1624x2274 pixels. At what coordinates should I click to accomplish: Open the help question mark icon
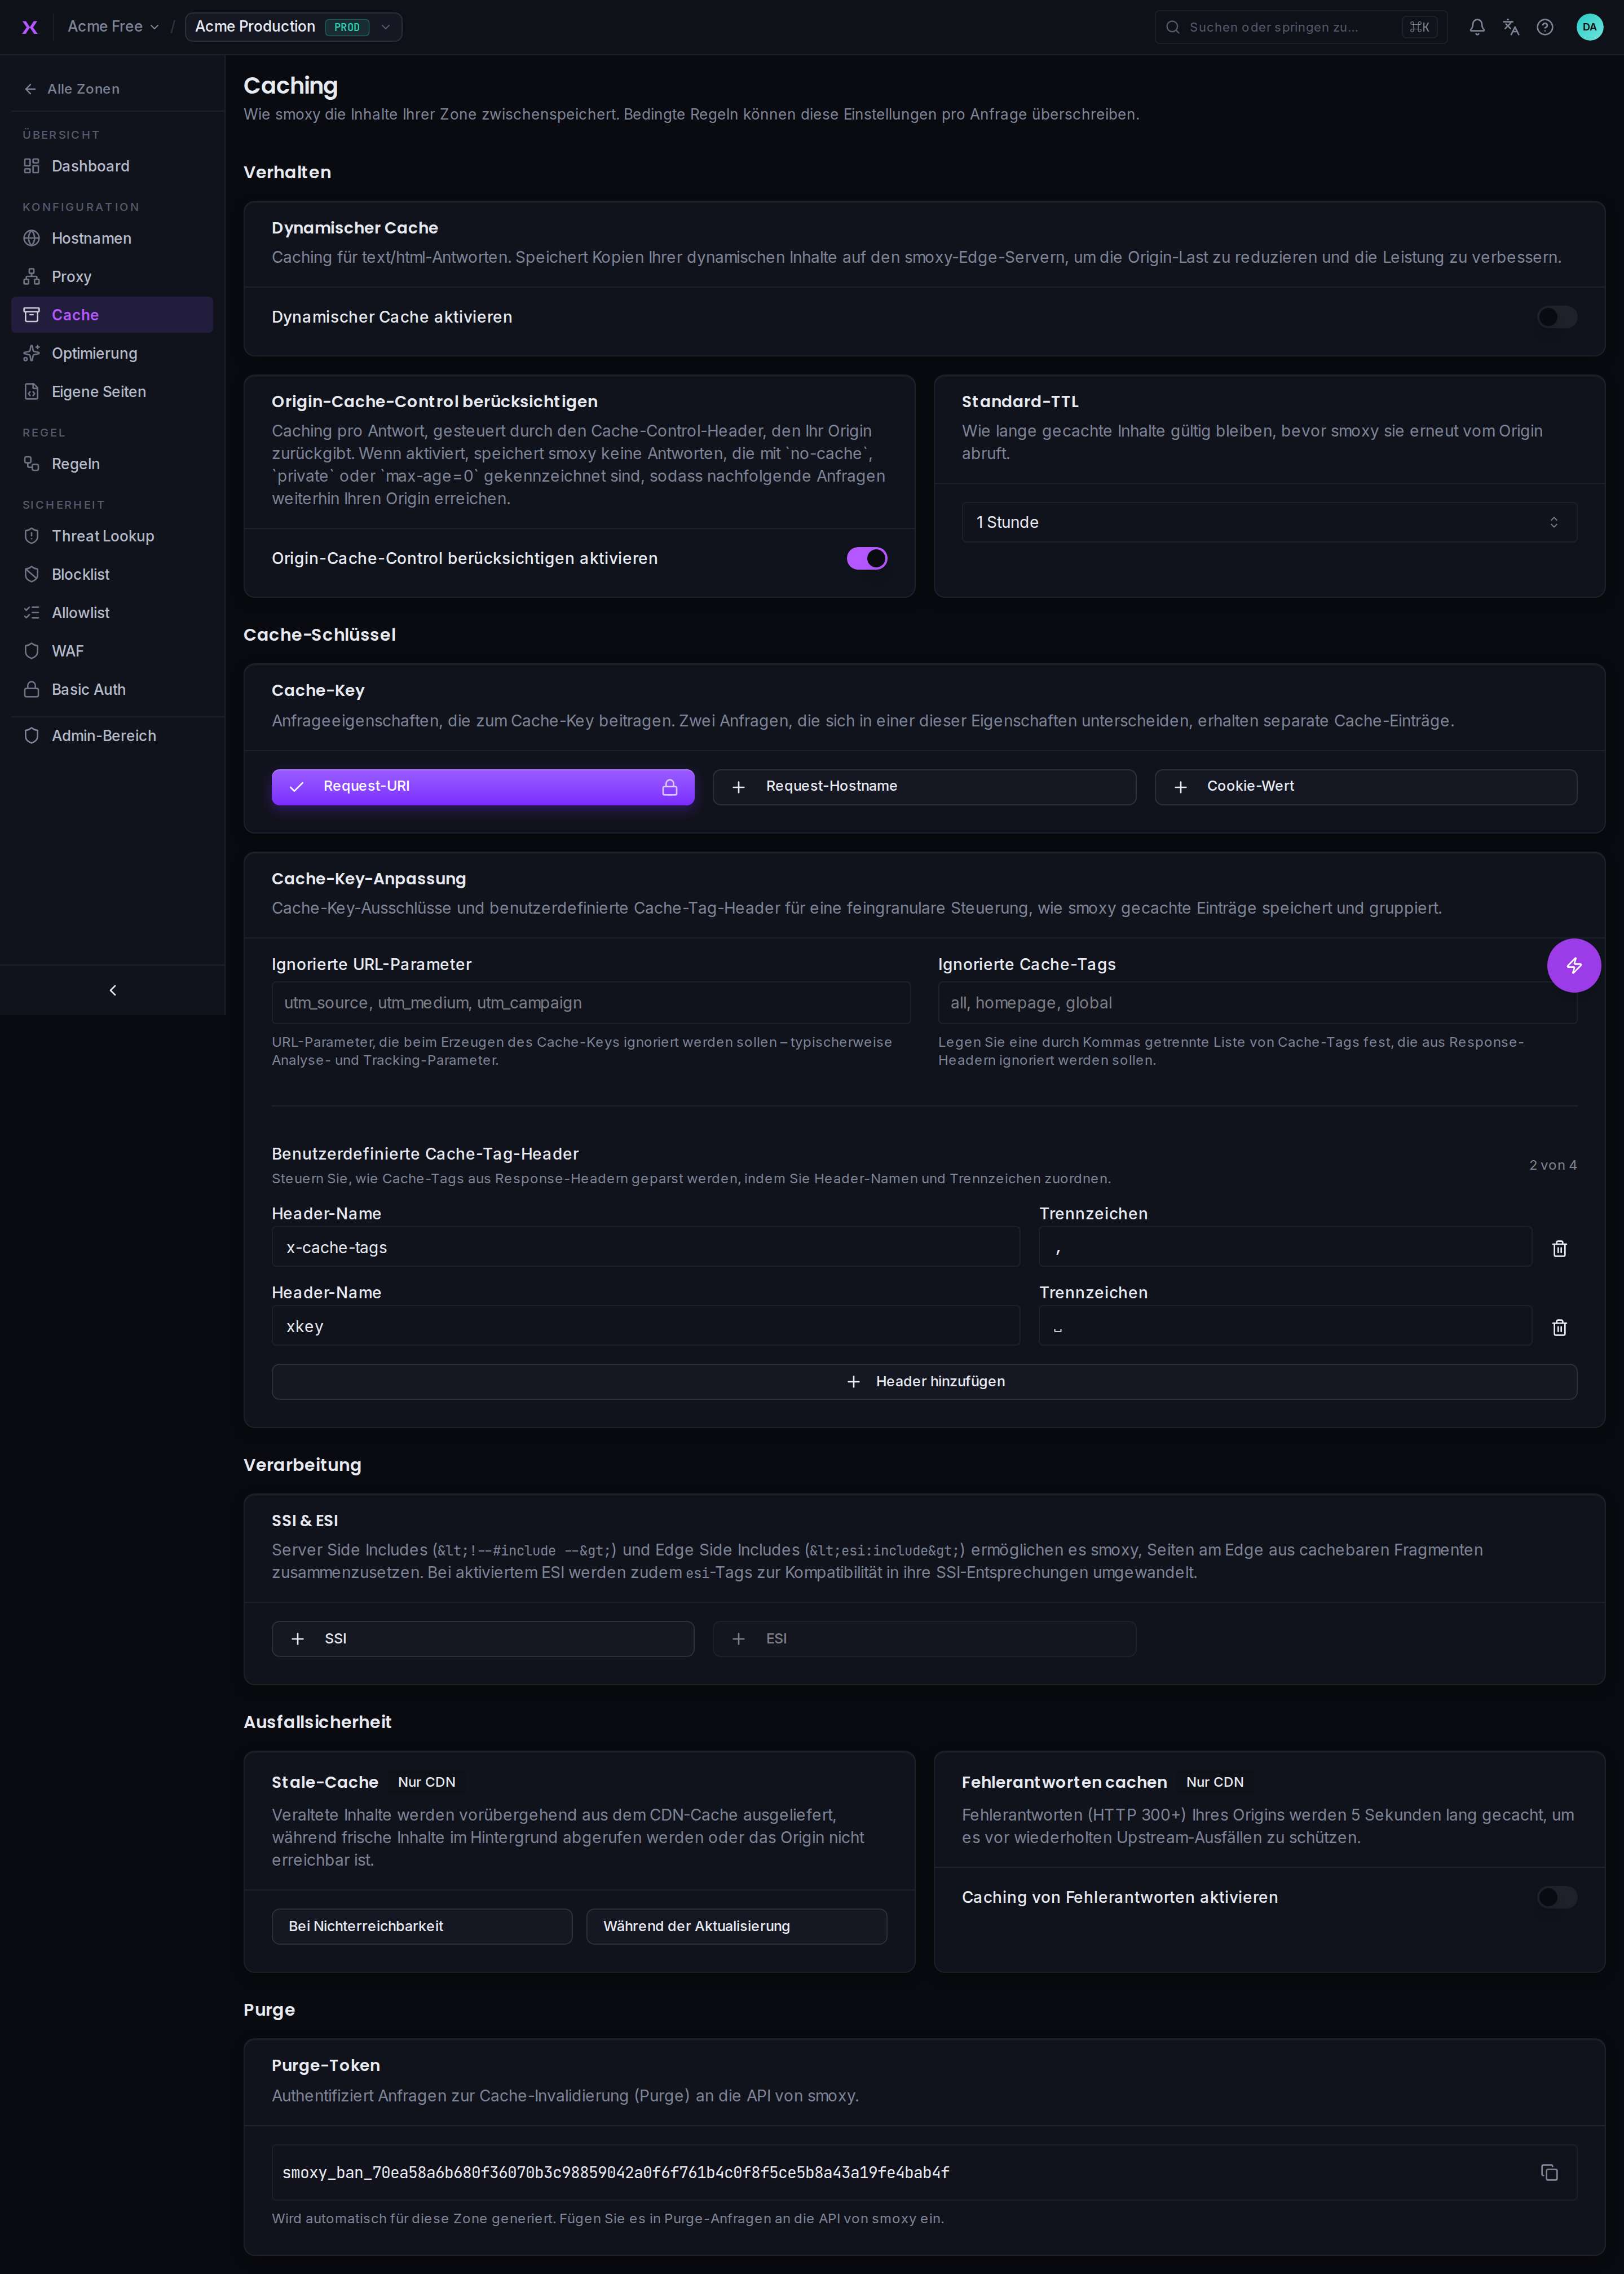pyautogui.click(x=1544, y=27)
